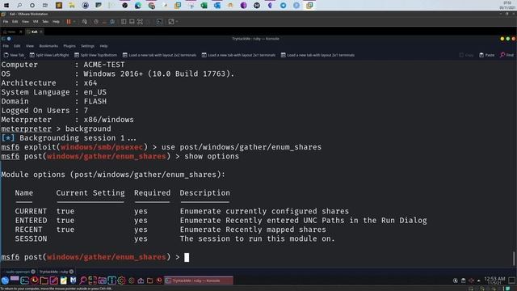
Task: Launch terminal from the Kali panel
Action: click(x=25, y=280)
